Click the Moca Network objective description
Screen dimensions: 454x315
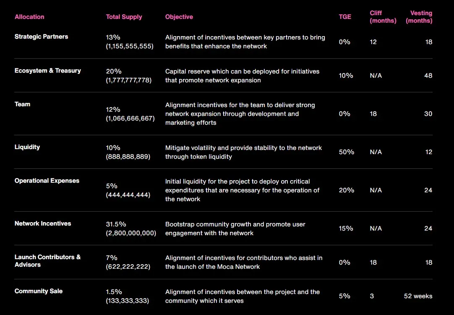244,262
